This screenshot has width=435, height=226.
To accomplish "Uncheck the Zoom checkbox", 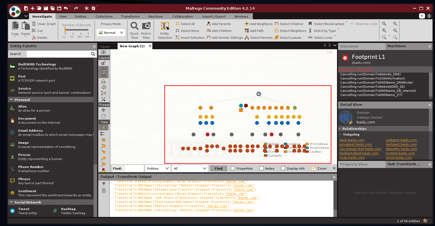I will (313, 168).
